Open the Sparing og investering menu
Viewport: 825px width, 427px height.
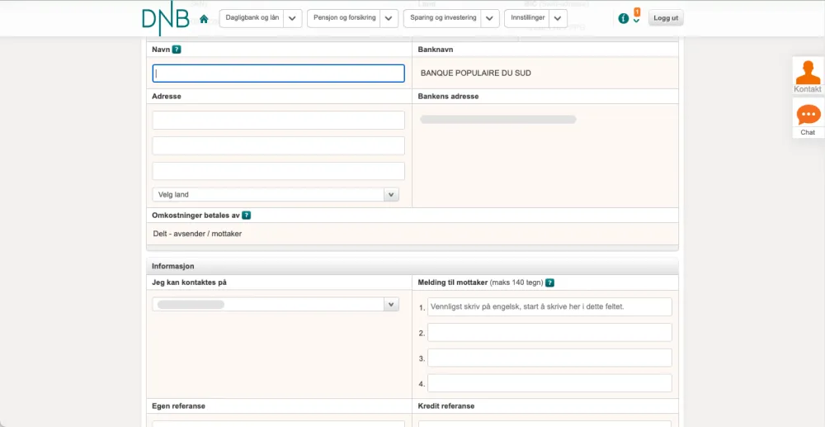click(443, 18)
